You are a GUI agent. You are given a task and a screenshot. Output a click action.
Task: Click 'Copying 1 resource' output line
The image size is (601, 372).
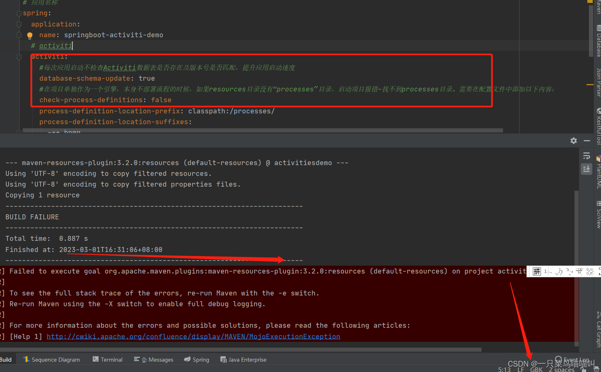(43, 195)
